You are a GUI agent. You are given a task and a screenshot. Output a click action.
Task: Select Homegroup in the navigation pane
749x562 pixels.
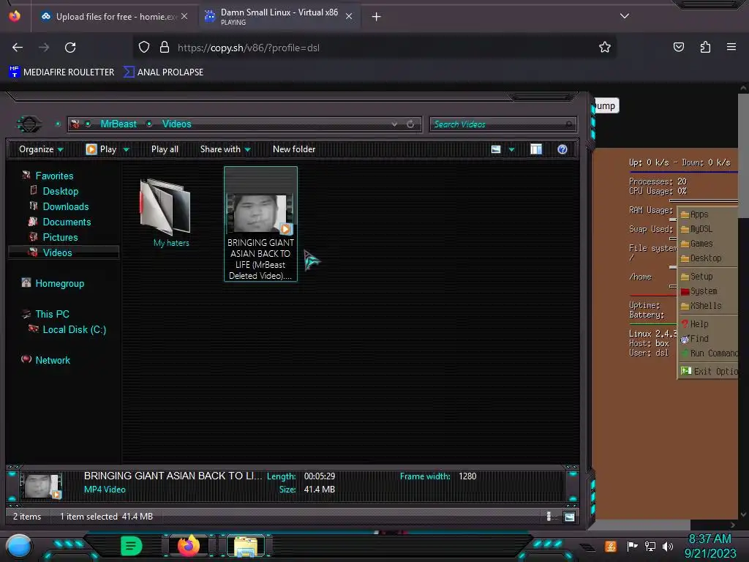tap(59, 283)
